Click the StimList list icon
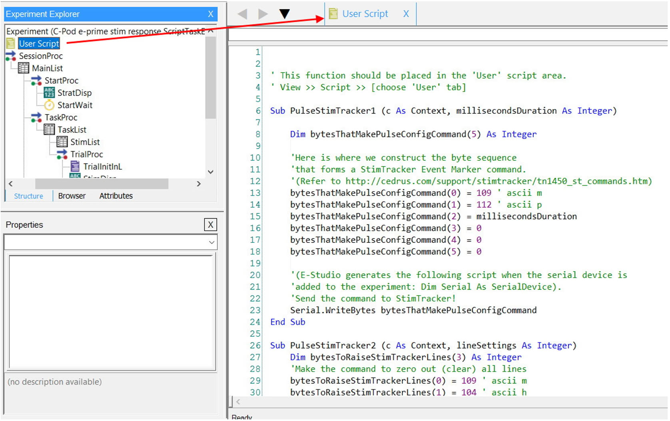 tap(62, 142)
